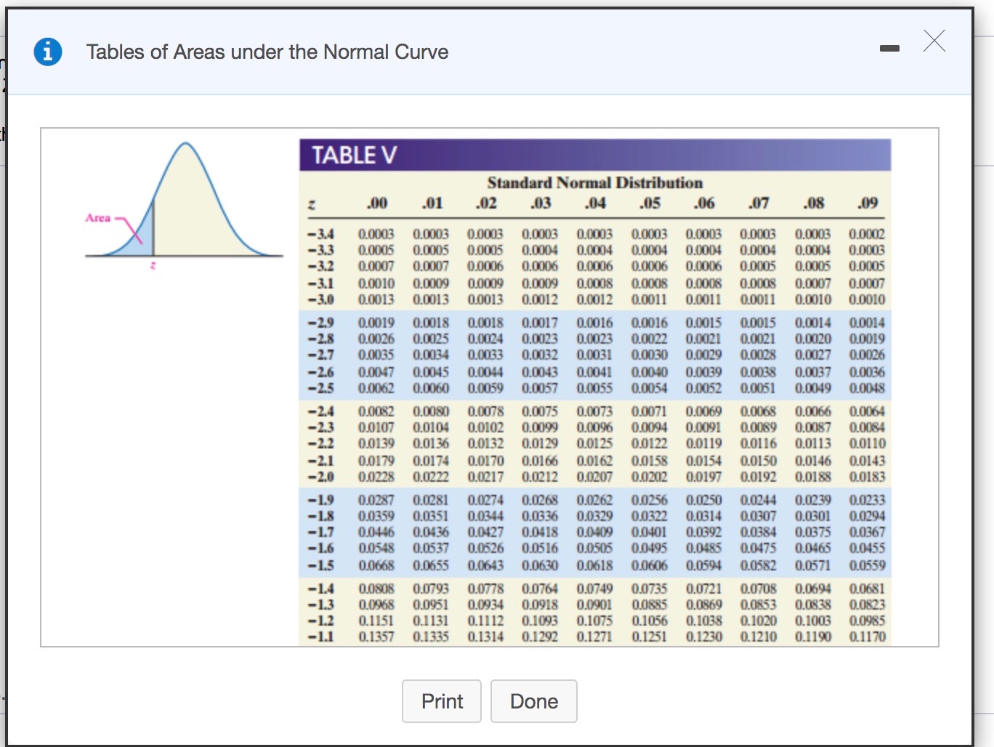
Task: Click row label -1.1
Action: coord(320,637)
